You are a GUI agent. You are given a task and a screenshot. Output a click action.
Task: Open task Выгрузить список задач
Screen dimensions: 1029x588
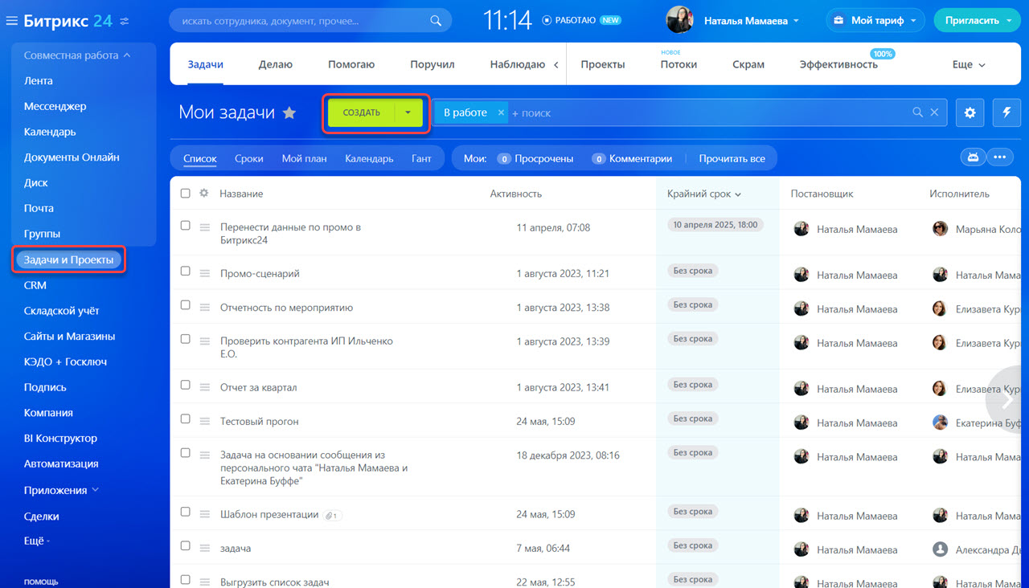[x=275, y=582]
